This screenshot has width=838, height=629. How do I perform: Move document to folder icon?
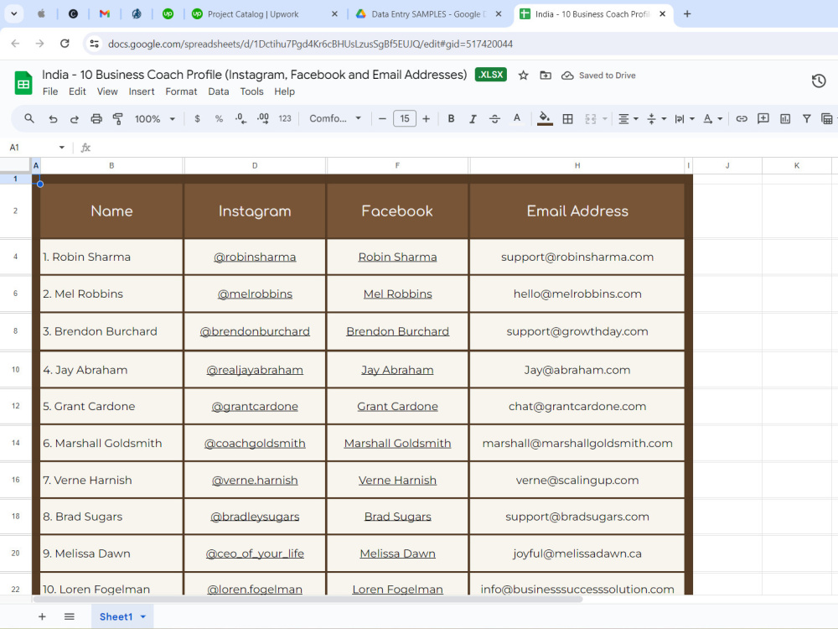(546, 75)
